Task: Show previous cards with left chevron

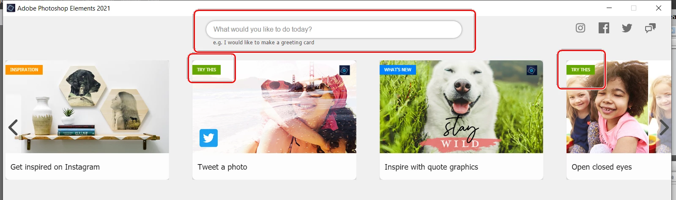Action: 13,127
